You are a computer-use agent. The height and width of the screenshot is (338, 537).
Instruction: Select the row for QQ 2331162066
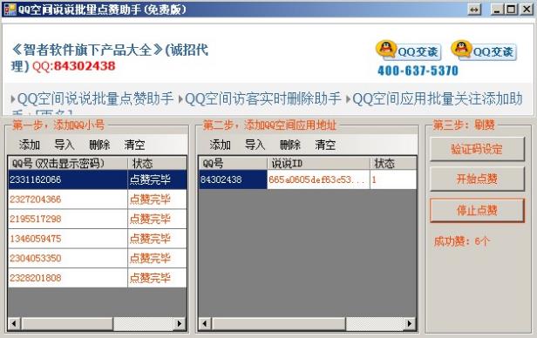[x=98, y=179]
